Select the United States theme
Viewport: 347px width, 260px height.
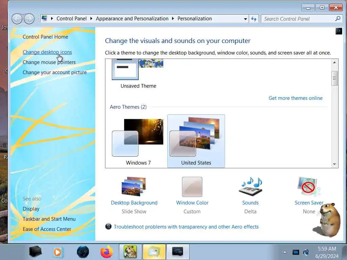(196, 141)
